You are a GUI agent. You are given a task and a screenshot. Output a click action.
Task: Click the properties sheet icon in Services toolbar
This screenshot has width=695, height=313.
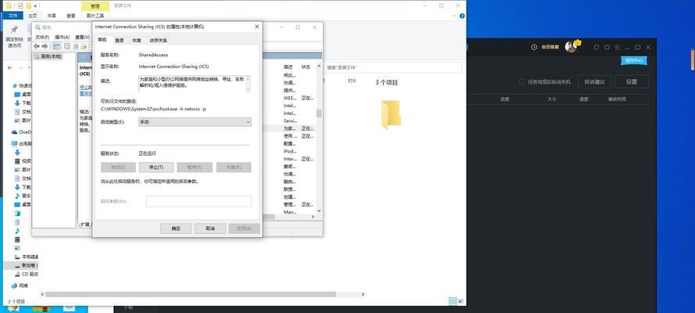(67, 46)
